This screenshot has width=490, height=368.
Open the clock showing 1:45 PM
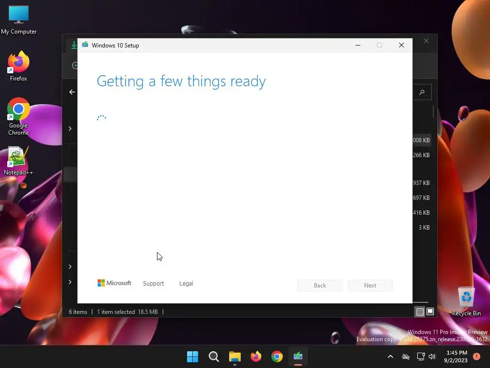click(456, 356)
